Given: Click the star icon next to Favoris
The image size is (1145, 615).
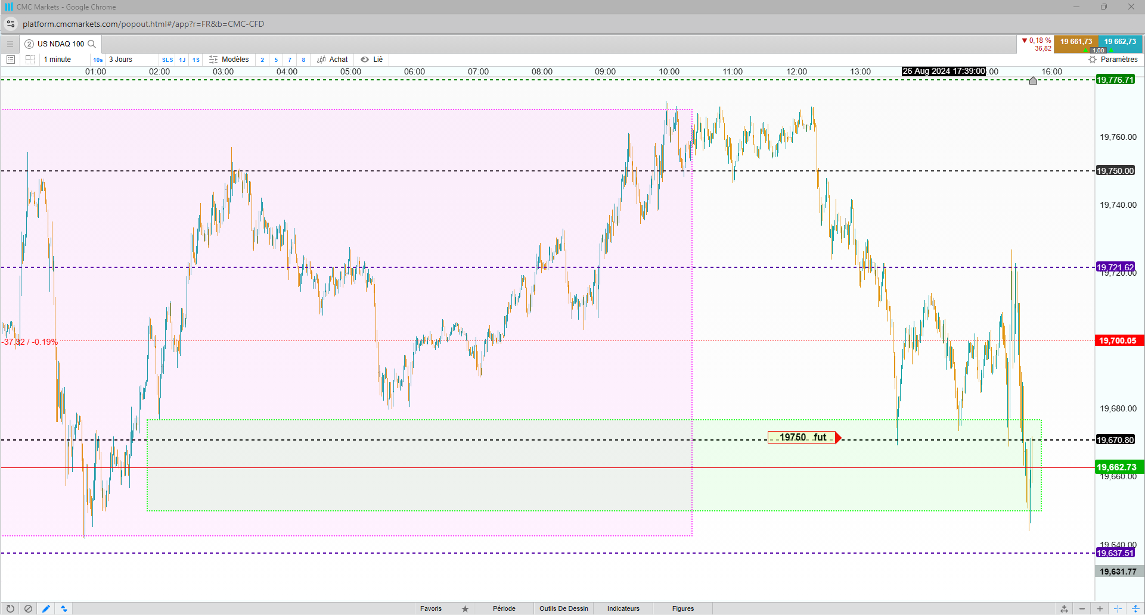Looking at the screenshot, I should 465,608.
